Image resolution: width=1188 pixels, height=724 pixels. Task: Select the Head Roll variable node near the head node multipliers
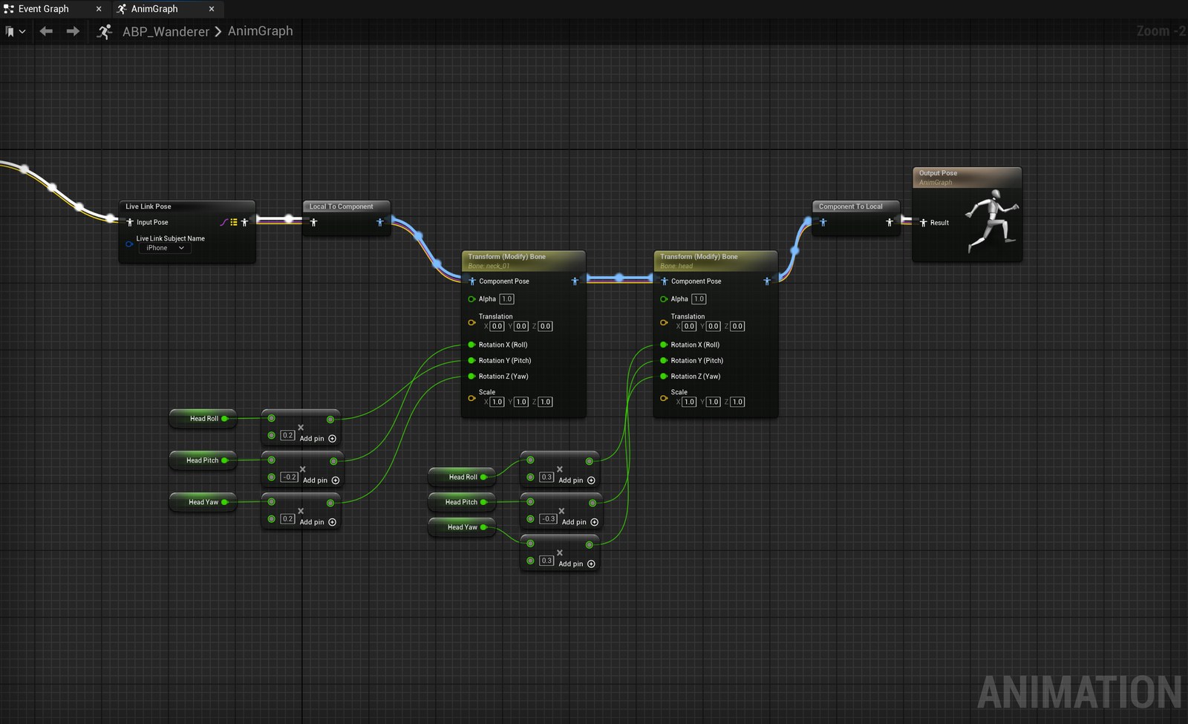pos(462,477)
